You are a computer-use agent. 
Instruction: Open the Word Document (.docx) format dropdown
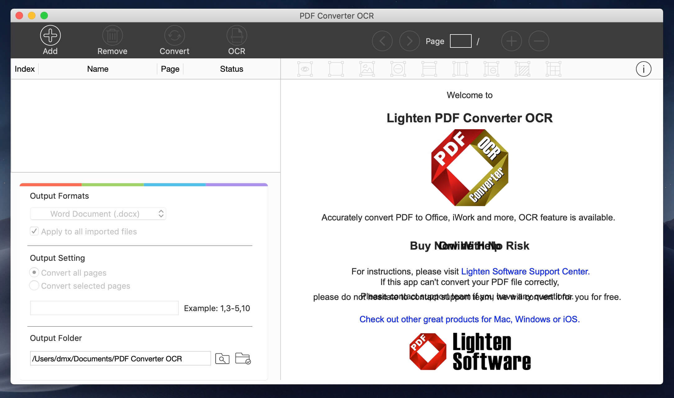click(x=98, y=214)
